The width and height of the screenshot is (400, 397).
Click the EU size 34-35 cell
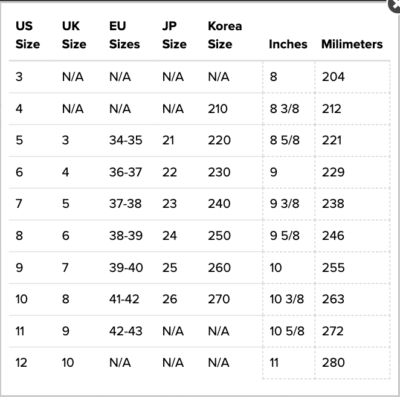[x=126, y=140]
